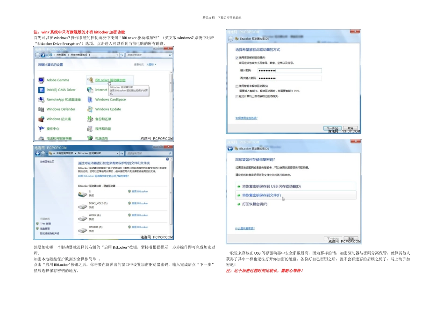Click refresh icon in all-items Control Panel address bar

click(122, 55)
